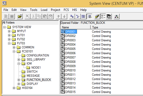Select the DR0002 drawing name
Viewport: 143px width, 96px height.
click(70, 36)
